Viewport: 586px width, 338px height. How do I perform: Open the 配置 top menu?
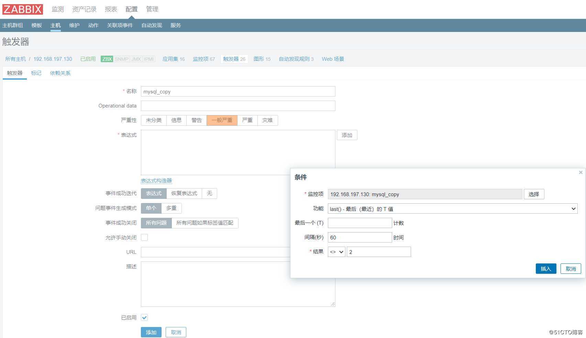(x=132, y=9)
